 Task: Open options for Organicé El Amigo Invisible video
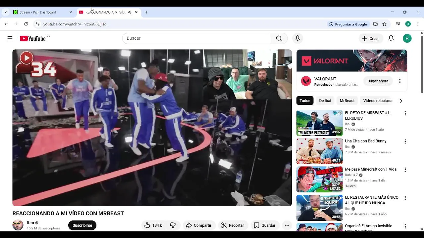[x=405, y=226]
